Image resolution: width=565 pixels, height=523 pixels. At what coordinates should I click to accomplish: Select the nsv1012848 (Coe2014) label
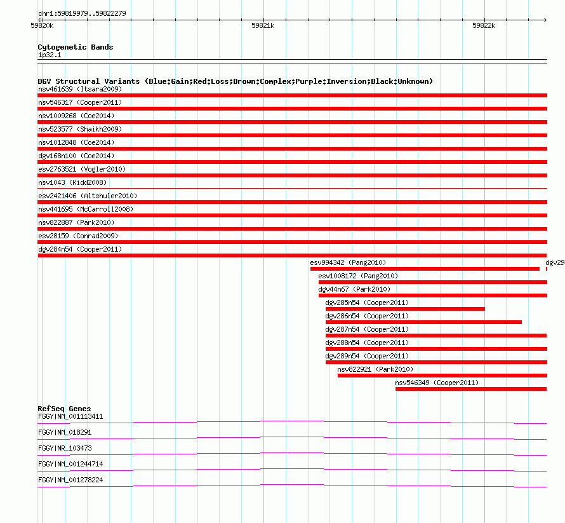[x=76, y=142]
